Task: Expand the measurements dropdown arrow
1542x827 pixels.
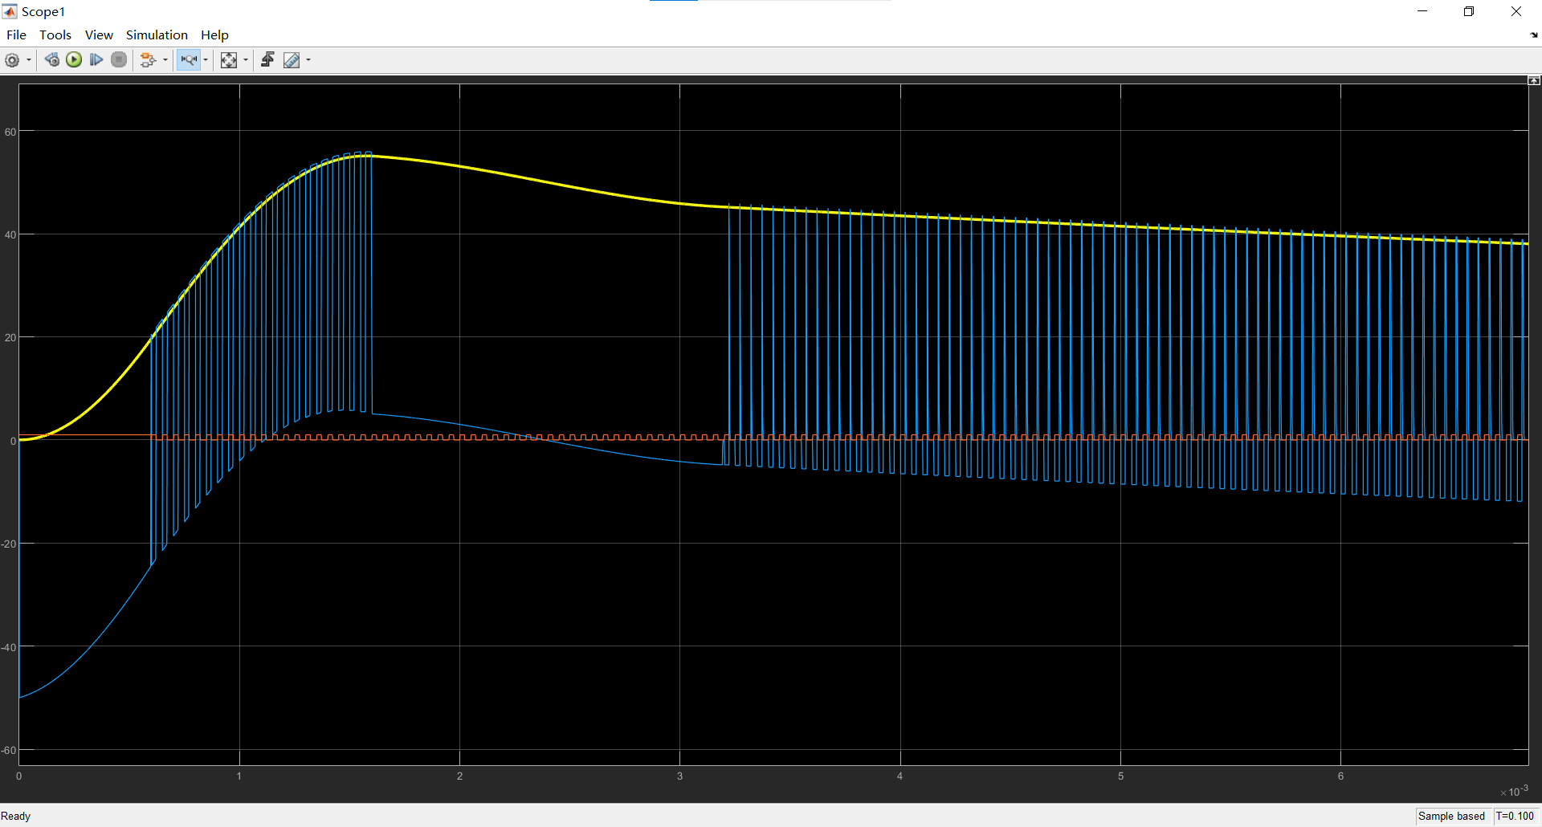Action: click(x=308, y=60)
